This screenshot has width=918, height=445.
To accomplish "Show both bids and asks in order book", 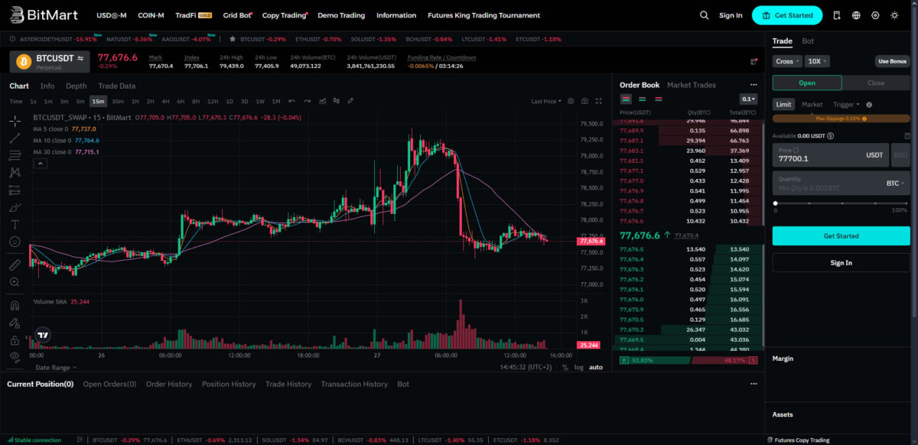I will click(x=626, y=99).
